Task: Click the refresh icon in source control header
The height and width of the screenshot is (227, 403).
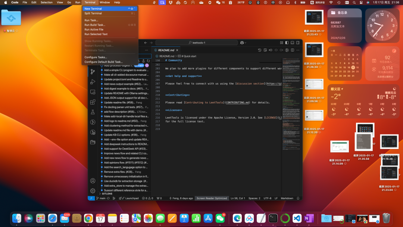Action: coord(148,61)
